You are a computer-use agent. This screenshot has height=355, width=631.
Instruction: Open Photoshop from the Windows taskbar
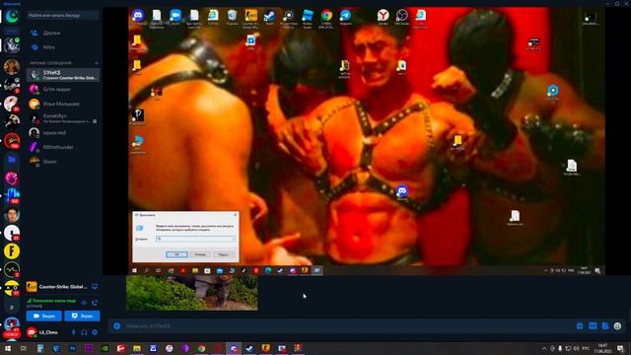[x=72, y=348]
